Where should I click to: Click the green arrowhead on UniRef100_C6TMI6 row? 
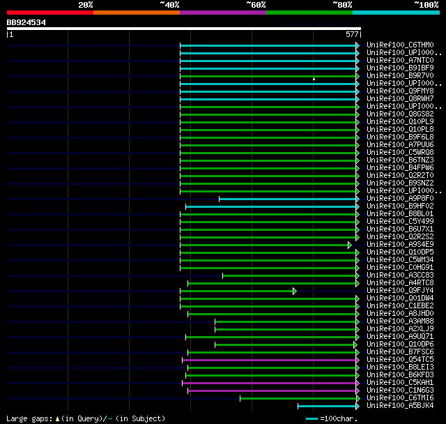[358, 399]
